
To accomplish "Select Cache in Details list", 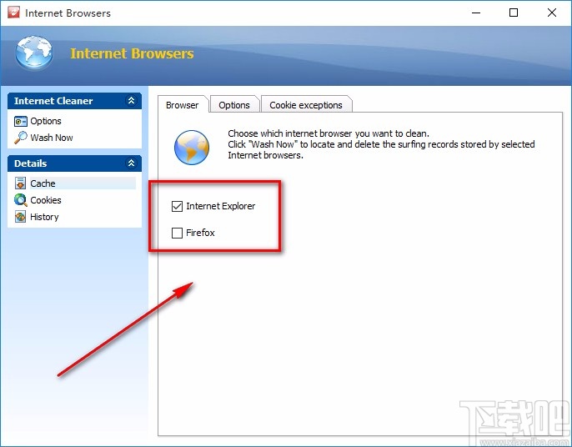I will pos(43,183).
